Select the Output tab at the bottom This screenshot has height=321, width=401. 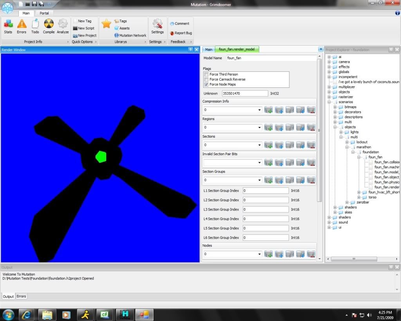coord(8,296)
